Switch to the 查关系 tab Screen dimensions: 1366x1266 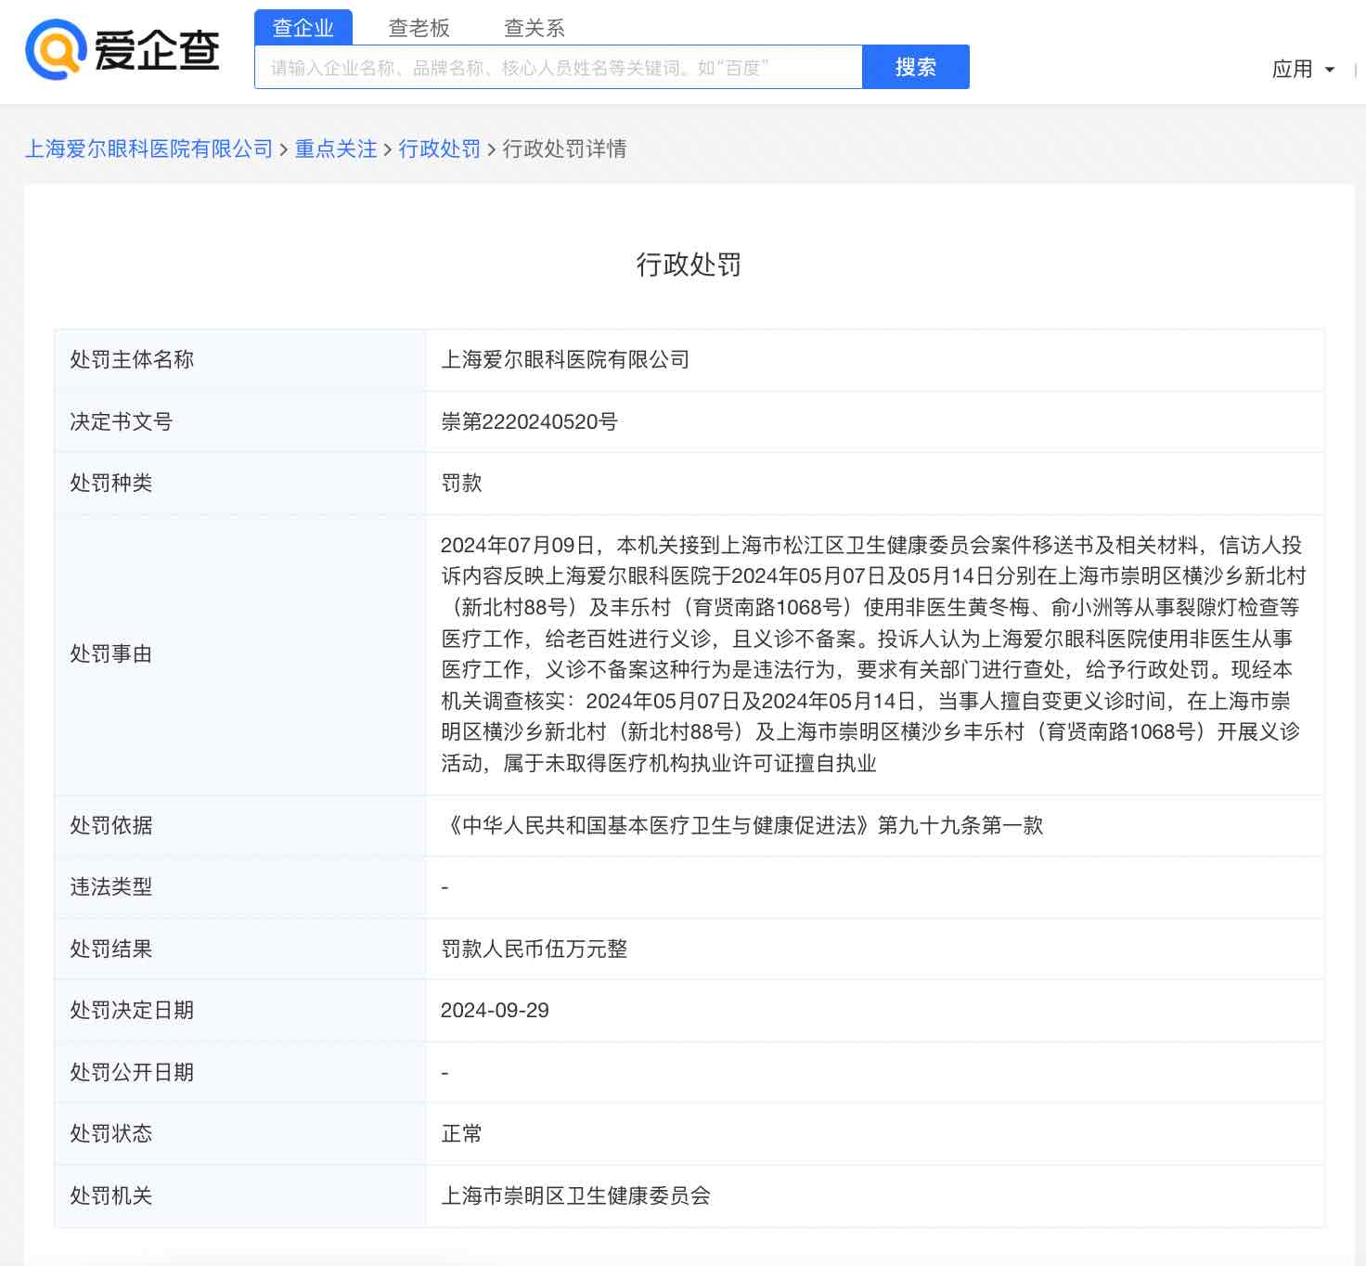[x=535, y=28]
